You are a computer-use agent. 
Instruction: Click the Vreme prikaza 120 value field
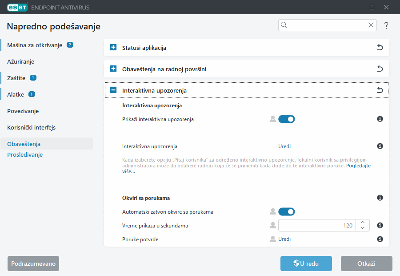click(317, 225)
